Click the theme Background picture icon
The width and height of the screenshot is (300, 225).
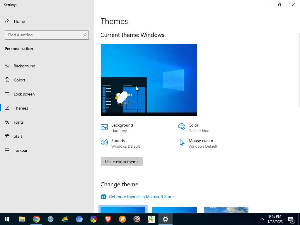(104, 127)
